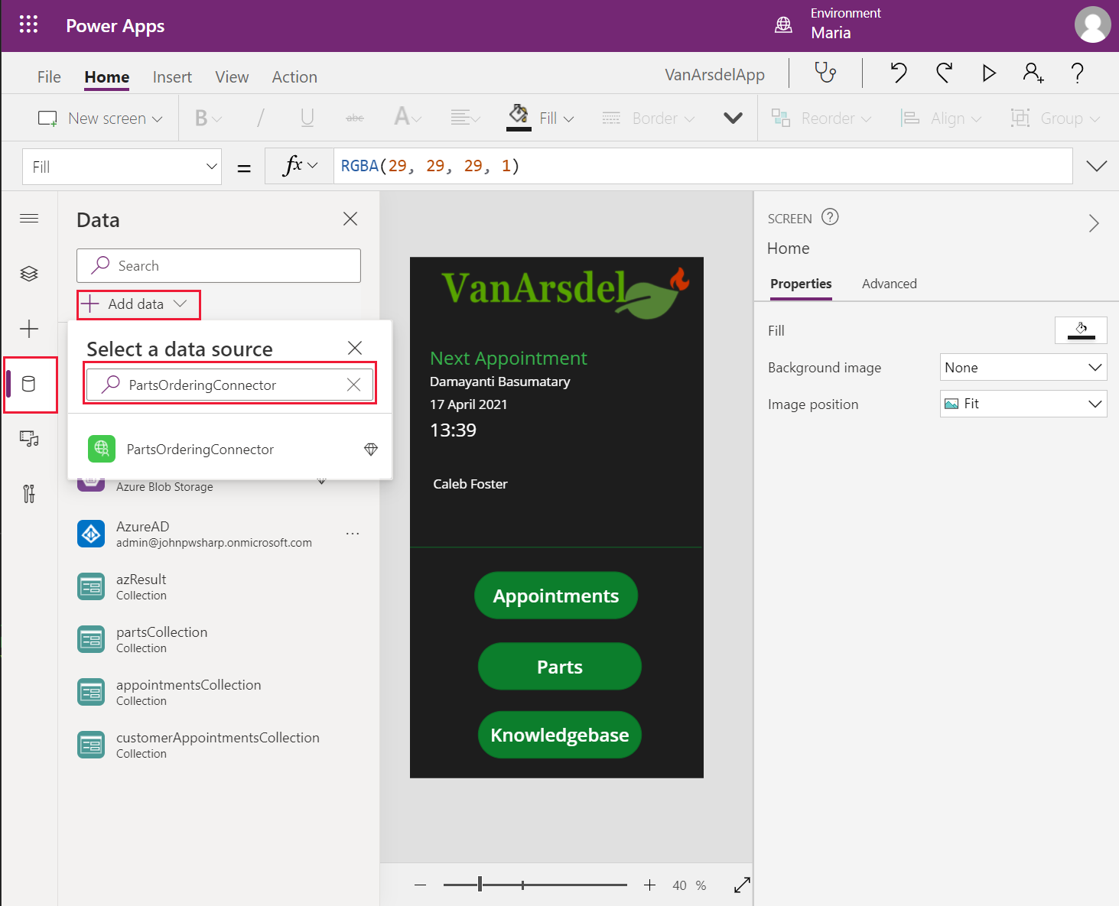The height and width of the screenshot is (906, 1119).
Task: Open the Font size dropdown
Action: pos(408,118)
